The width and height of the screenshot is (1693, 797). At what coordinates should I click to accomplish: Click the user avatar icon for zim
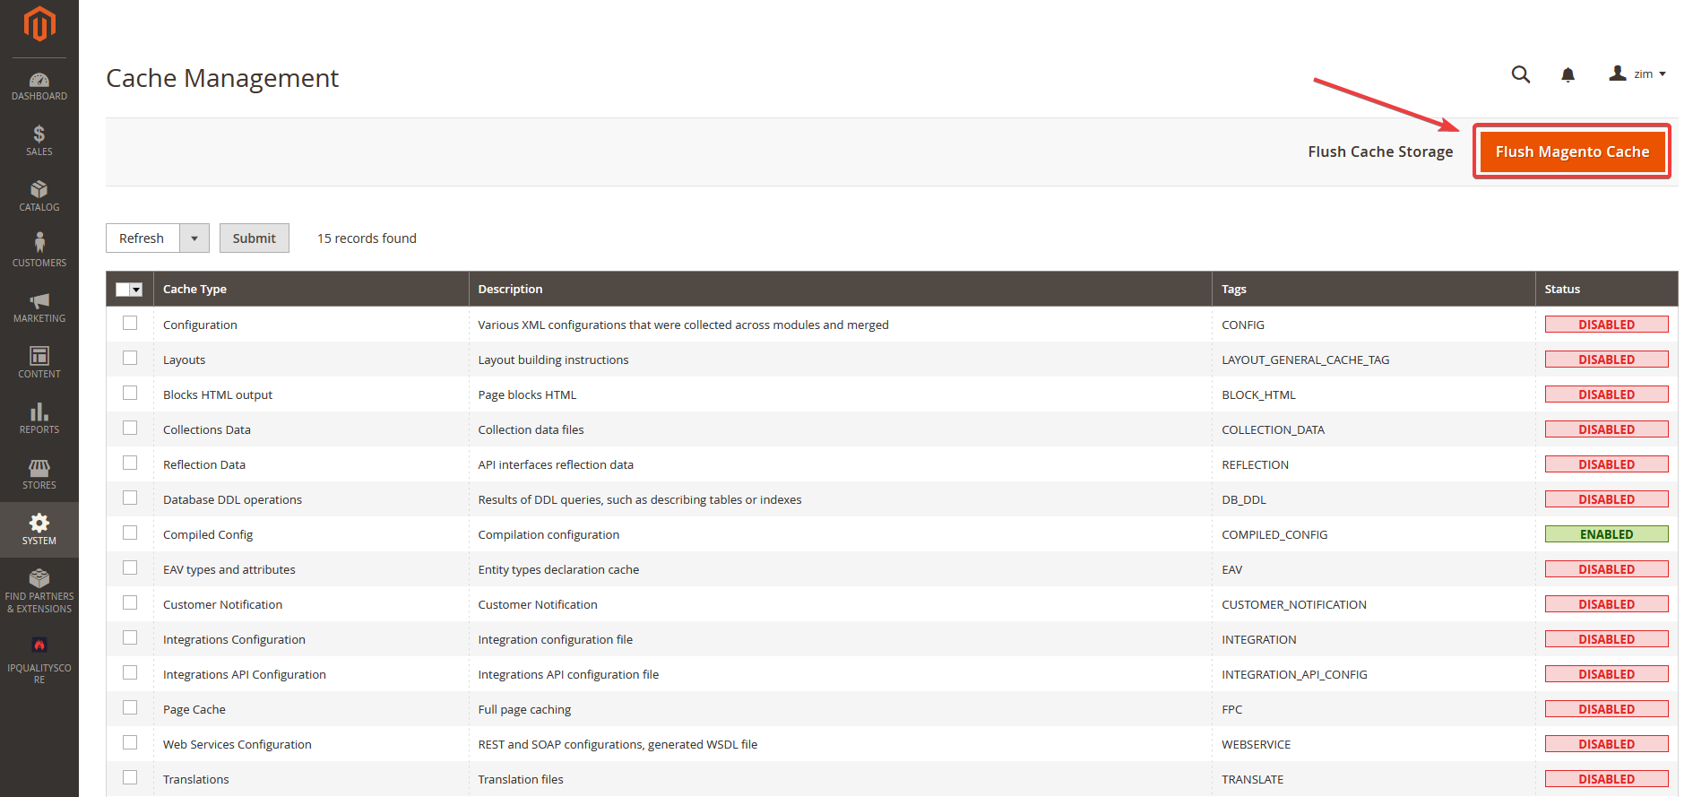[x=1618, y=74]
